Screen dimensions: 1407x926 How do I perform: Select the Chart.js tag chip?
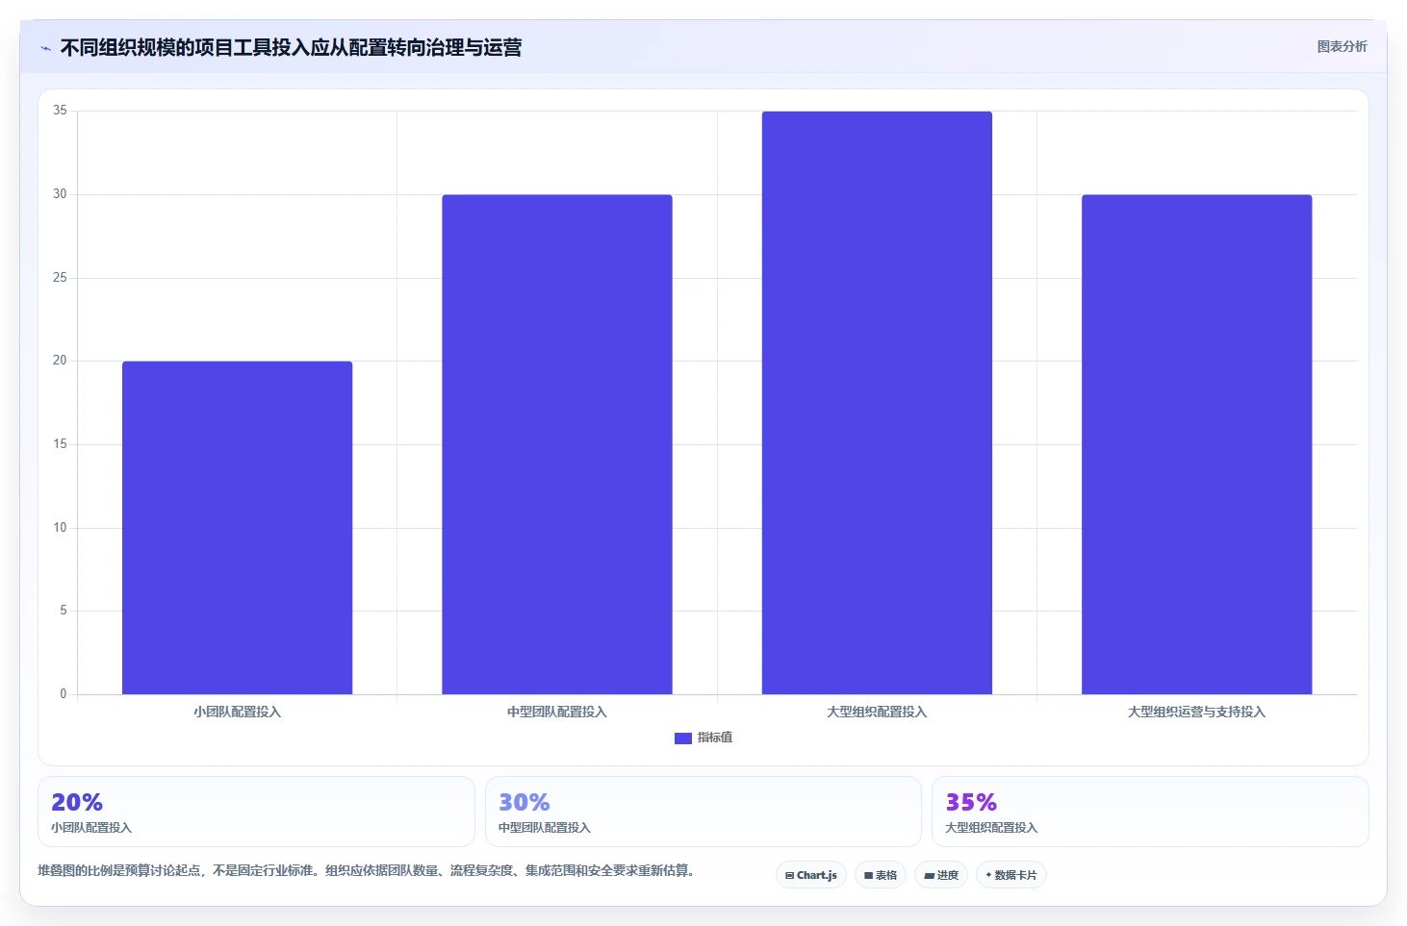(811, 875)
